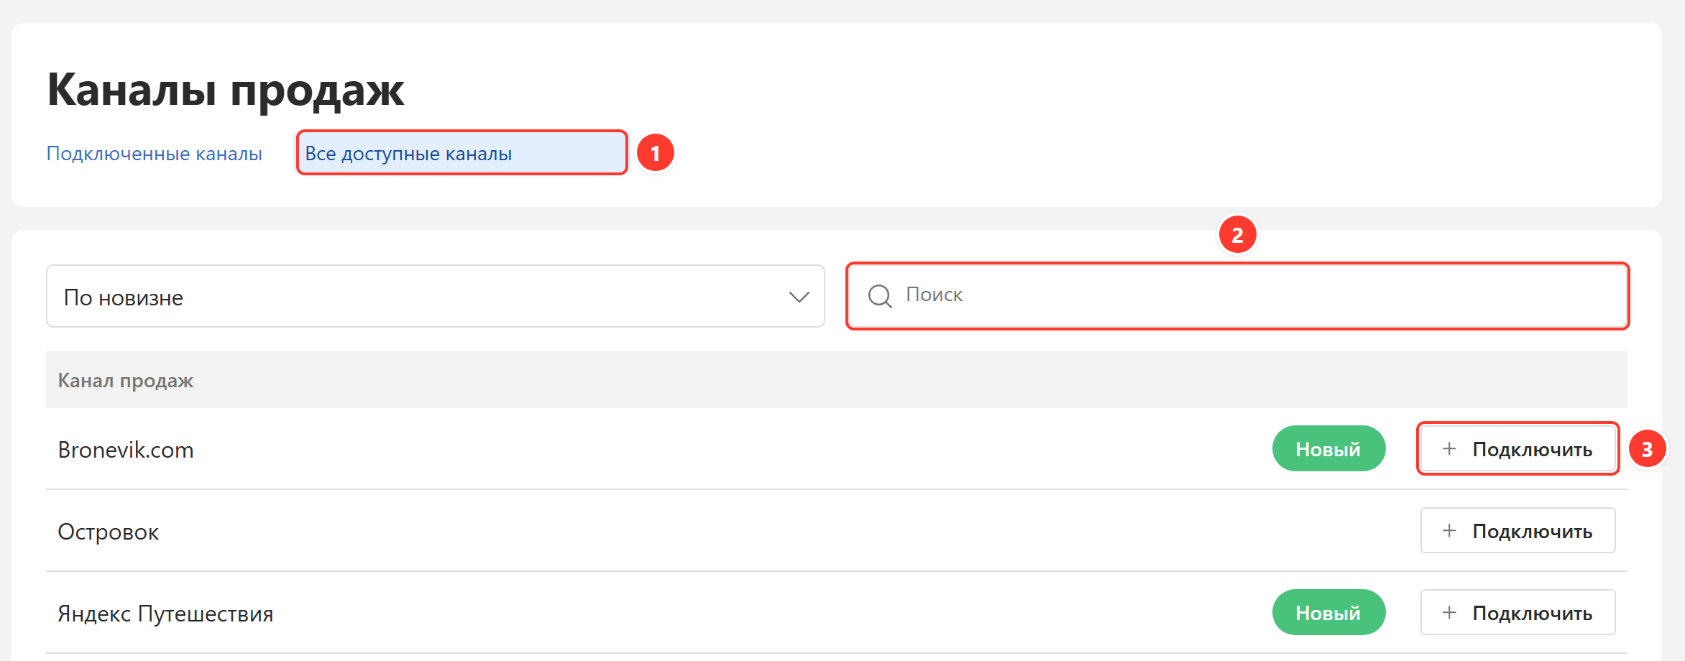Click the magnifying glass search icon
The image size is (1685, 661).
coord(880,295)
